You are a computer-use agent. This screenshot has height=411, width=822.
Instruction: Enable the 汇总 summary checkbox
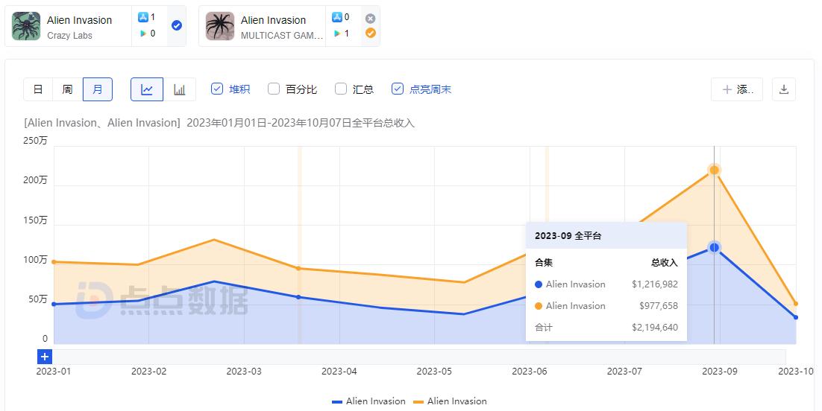(341, 89)
